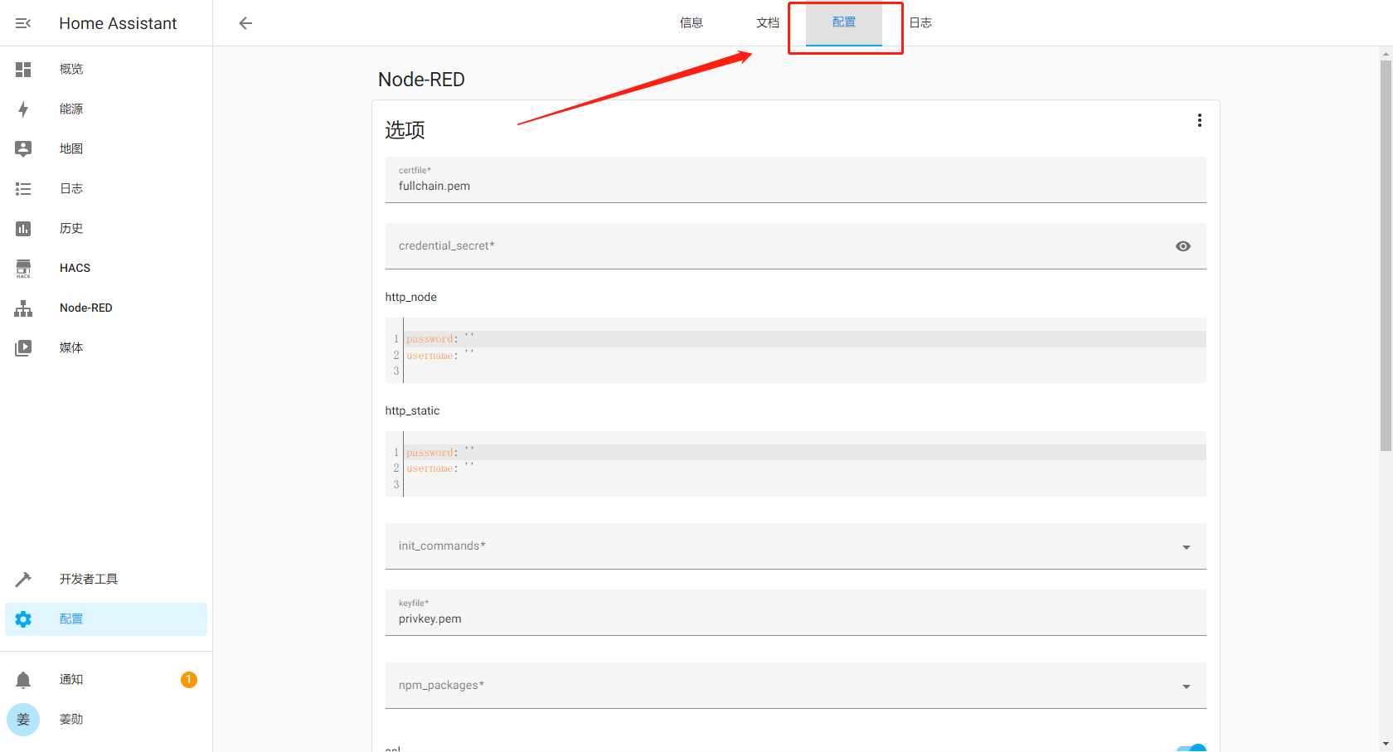Go to 历史 in the sidebar
The width and height of the screenshot is (1393, 752).
[x=71, y=229]
